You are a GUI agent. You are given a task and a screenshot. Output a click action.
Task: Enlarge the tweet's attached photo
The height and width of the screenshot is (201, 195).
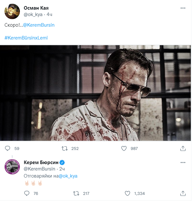(x=96, y=93)
